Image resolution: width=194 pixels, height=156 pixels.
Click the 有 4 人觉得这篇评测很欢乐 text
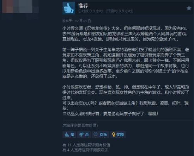[85, 150]
